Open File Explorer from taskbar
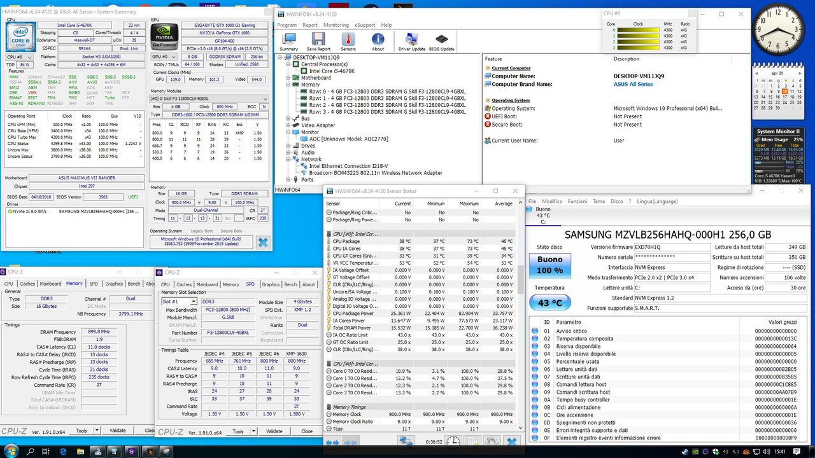Viewport: 815px width, 458px height. [81, 451]
